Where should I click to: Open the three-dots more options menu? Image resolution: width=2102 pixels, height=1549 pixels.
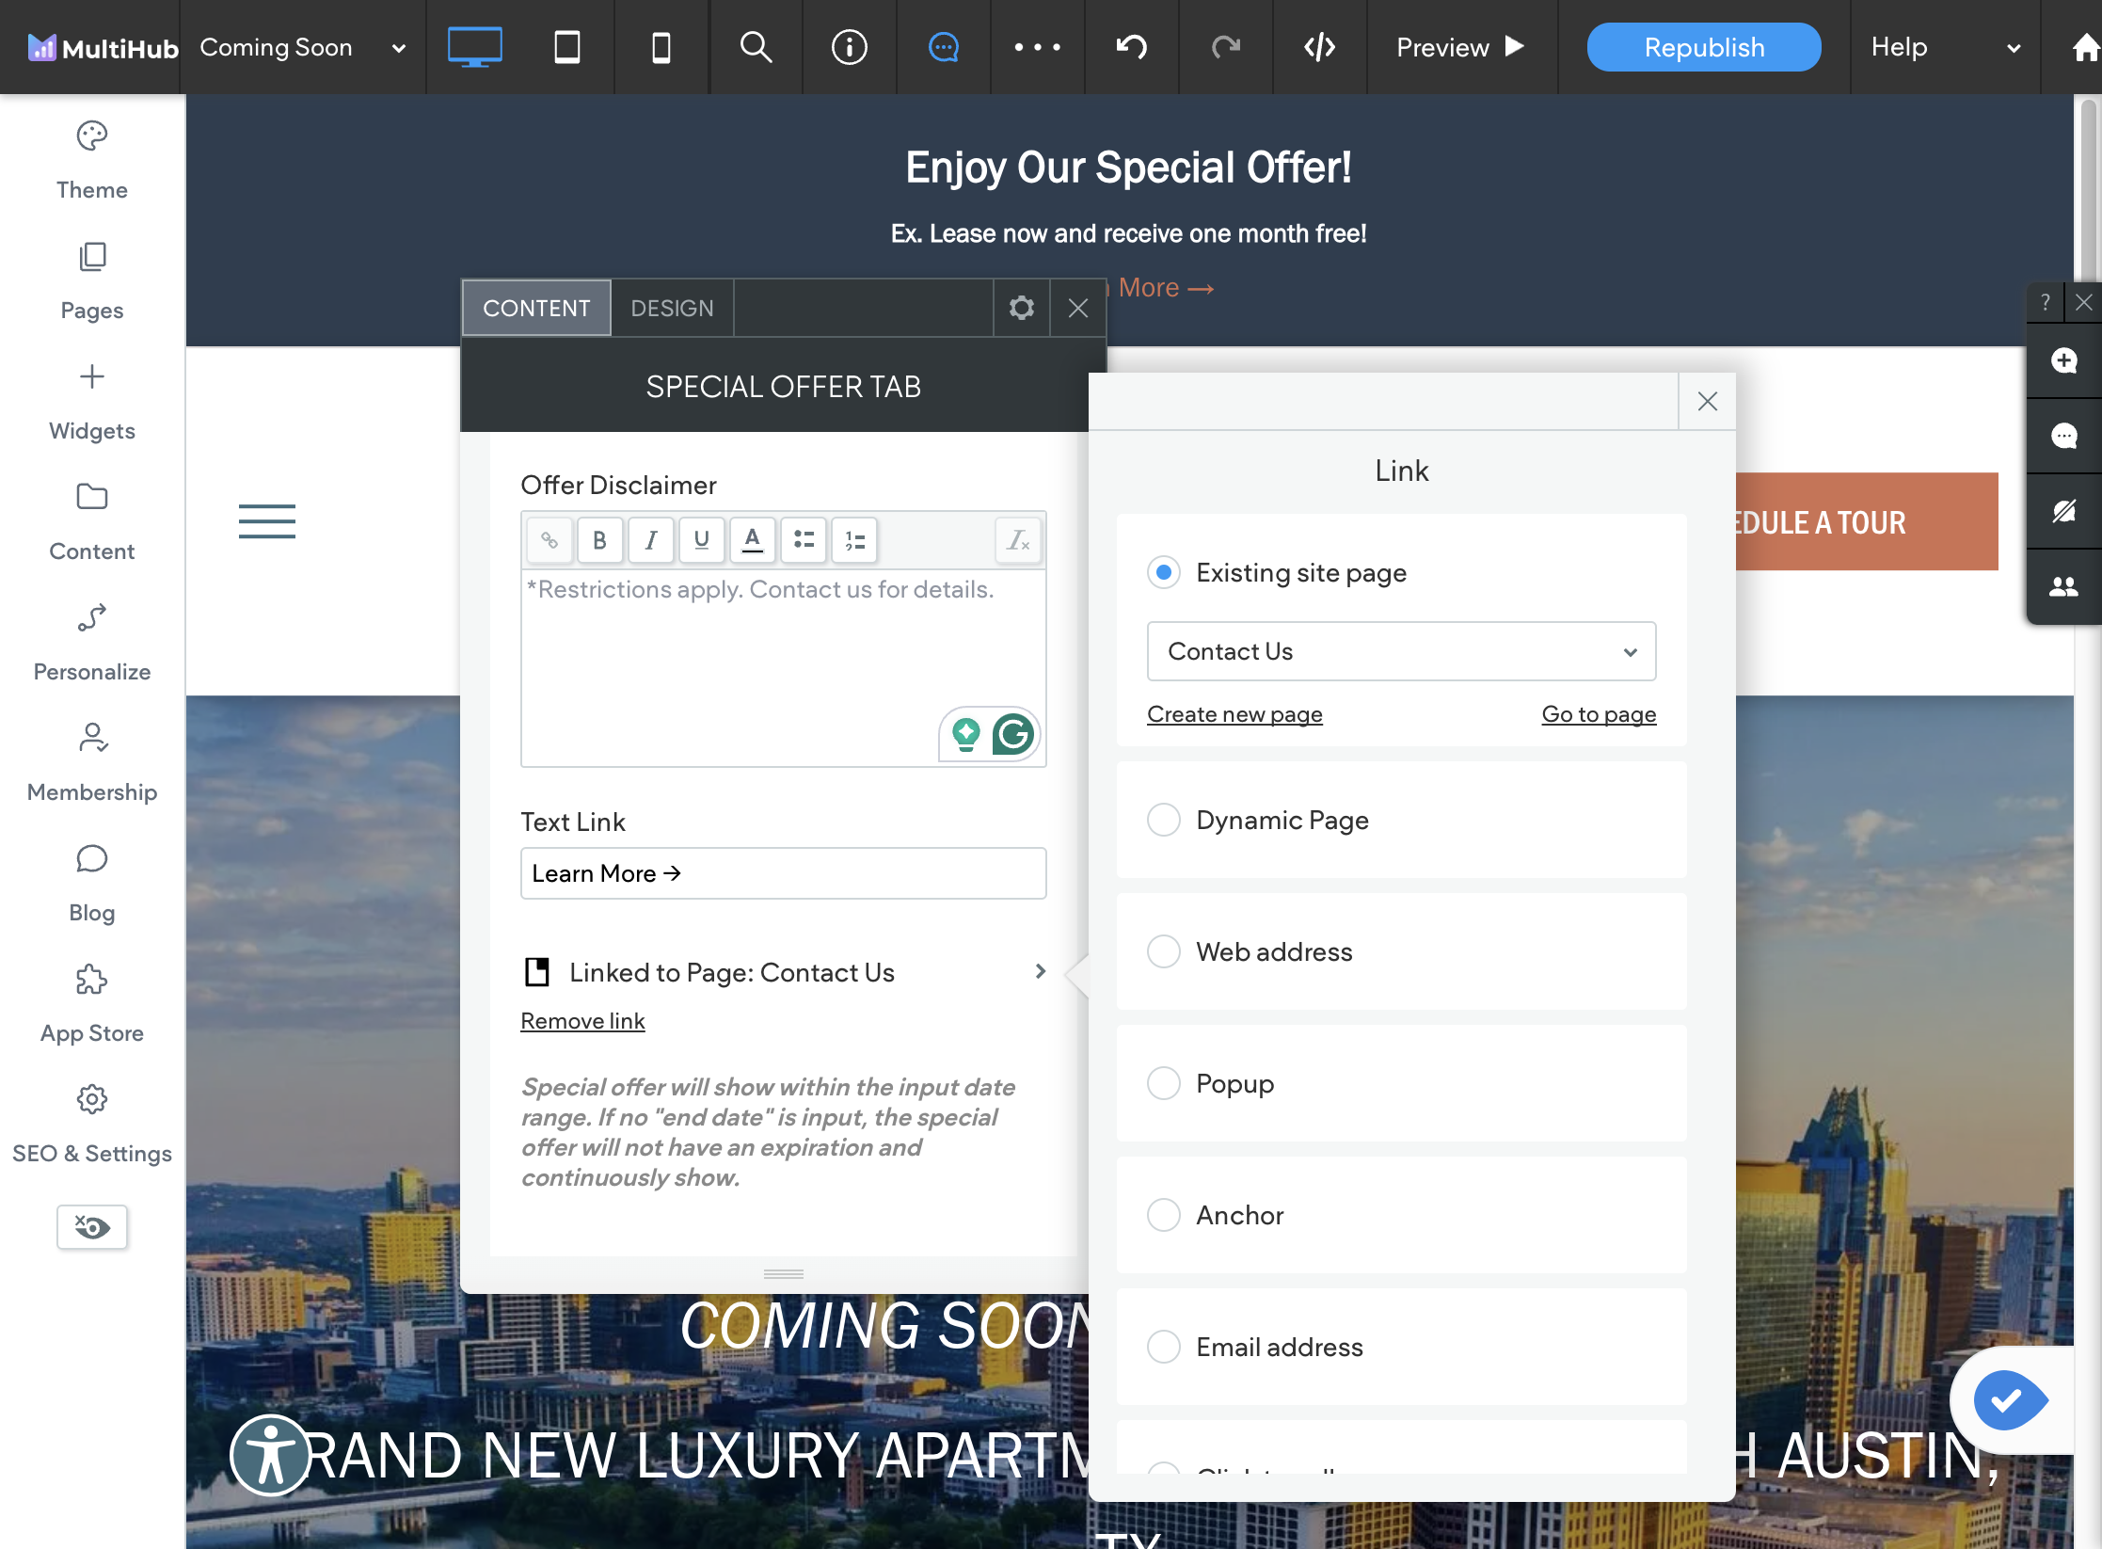tap(1038, 47)
